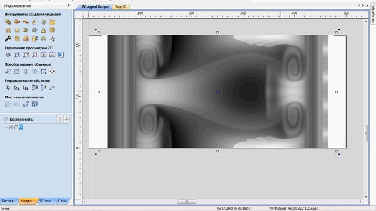
Task: Click the ungroup objects icon with X
Action: [x=43, y=88]
